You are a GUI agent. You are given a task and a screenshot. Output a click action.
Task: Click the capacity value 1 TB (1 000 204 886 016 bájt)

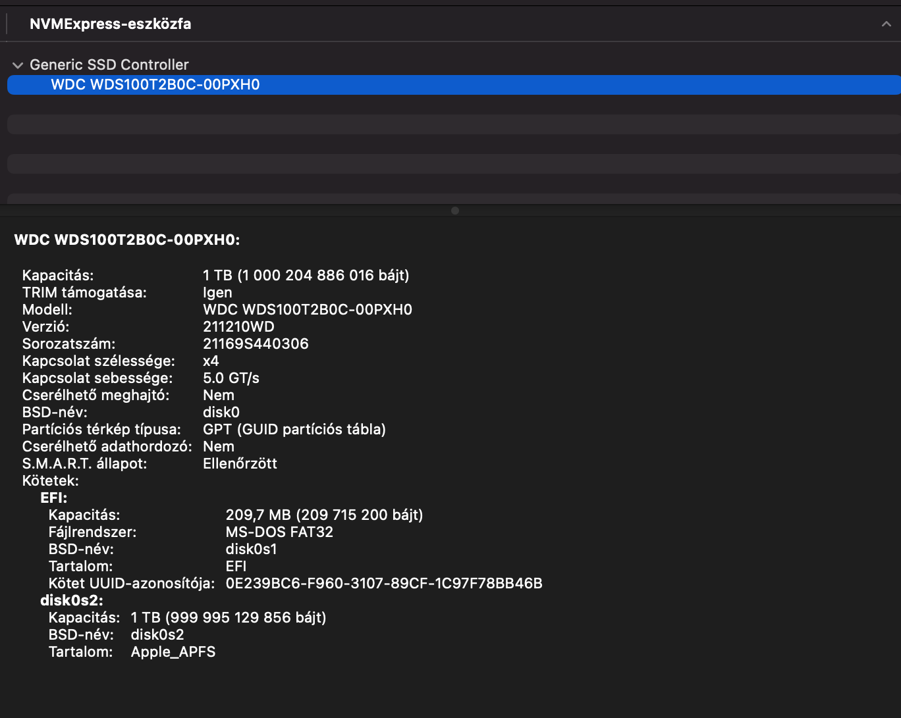pyautogui.click(x=306, y=275)
